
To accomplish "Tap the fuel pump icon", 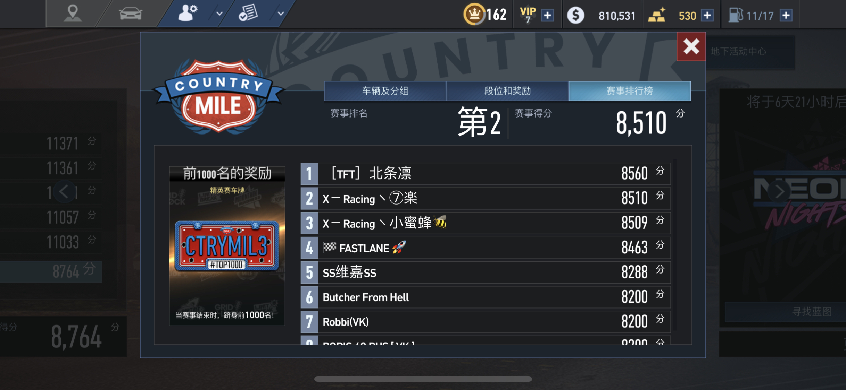I will tap(736, 15).
